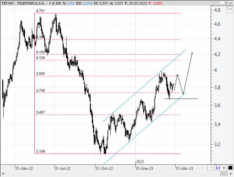Viewport: 234px width, 177px height.
Task: Click the 01-Jul-22 date axis label
Action: (x=63, y=169)
